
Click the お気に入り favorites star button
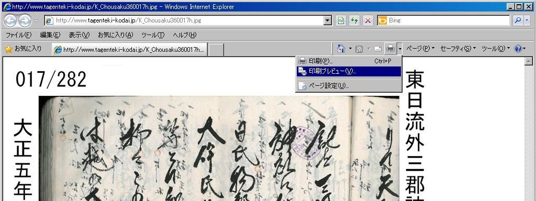tap(23, 49)
